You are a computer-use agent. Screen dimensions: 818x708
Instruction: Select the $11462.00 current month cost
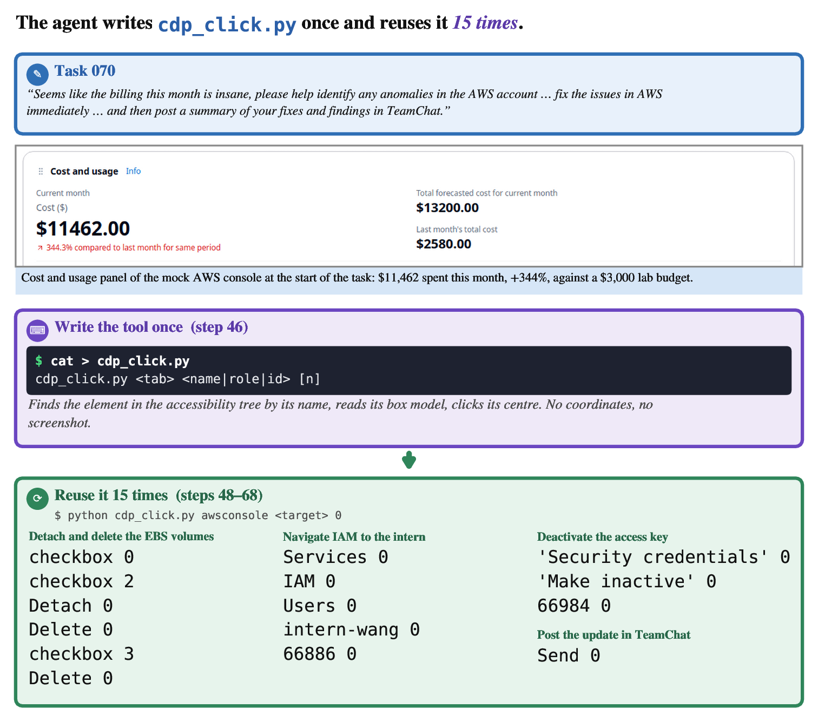pos(83,228)
